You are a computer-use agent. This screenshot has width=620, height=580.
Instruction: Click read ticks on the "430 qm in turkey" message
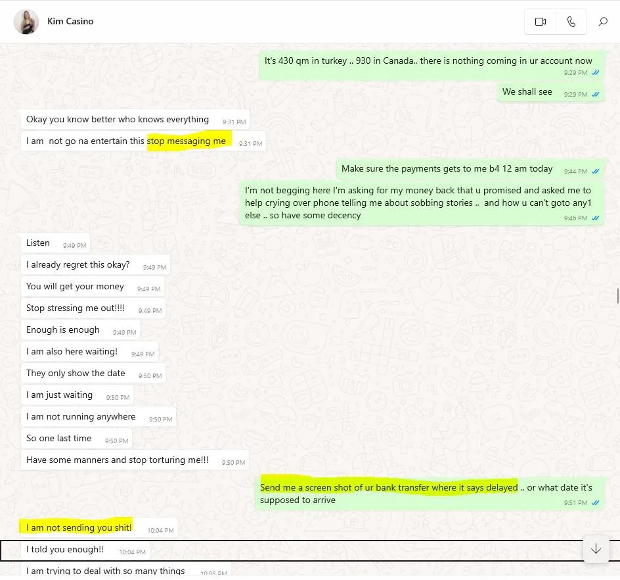point(596,73)
